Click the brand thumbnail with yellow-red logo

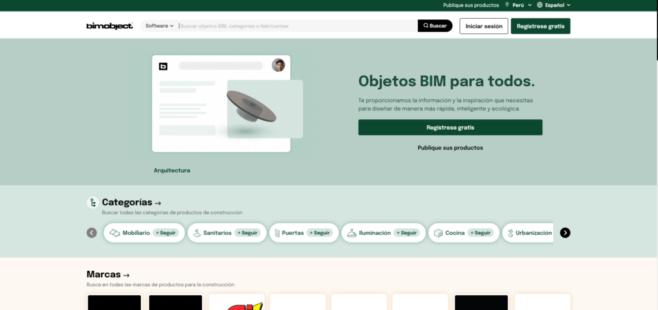pos(236,302)
